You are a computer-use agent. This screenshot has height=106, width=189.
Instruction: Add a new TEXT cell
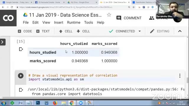pyautogui.click(x=43, y=31)
